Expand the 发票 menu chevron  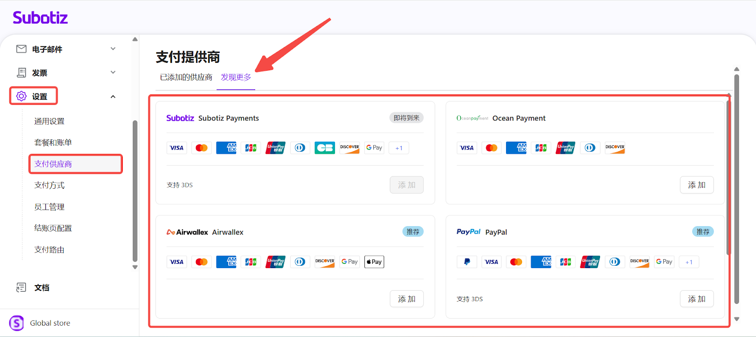tap(113, 72)
